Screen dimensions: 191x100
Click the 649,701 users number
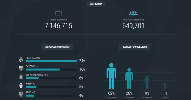(x=133, y=26)
